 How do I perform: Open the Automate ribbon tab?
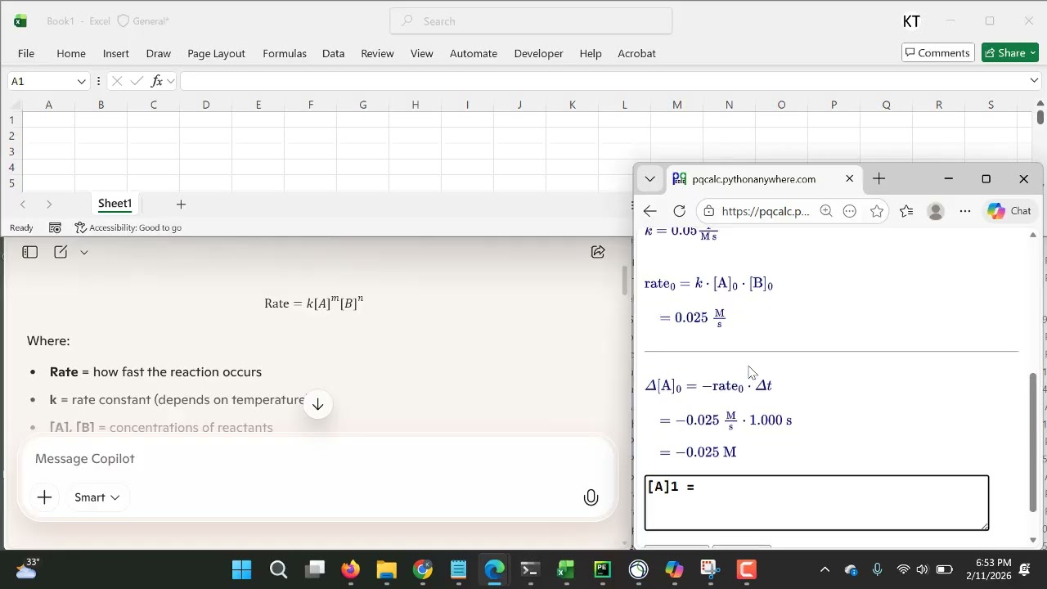[474, 53]
